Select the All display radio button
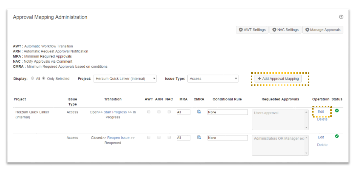 tap(32, 78)
